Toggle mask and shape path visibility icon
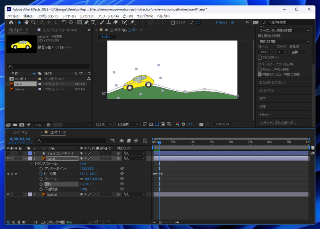The height and width of the screenshot is (229, 320). tap(157, 124)
